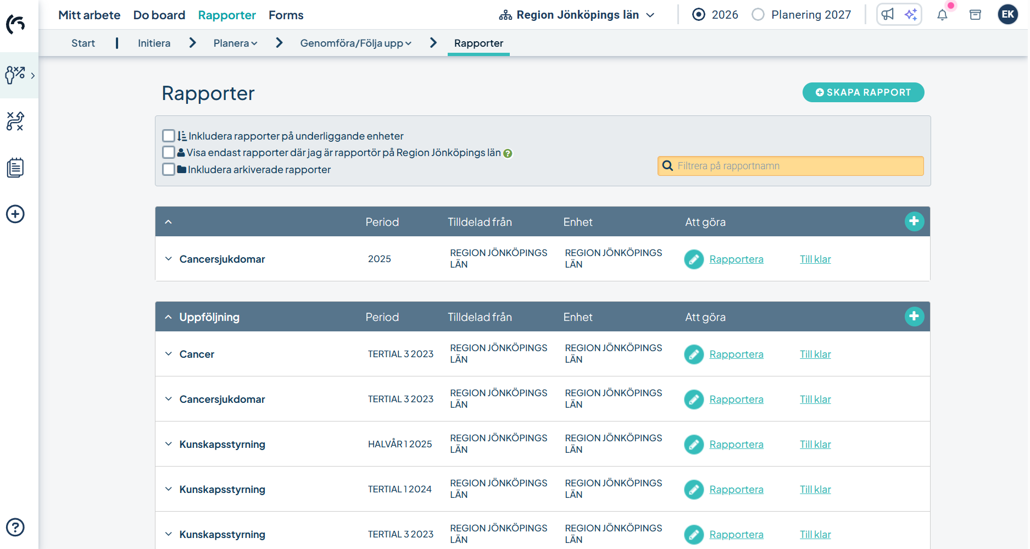This screenshot has width=1030, height=549.
Task: Click the Skapa rapport button
Action: coord(863,92)
